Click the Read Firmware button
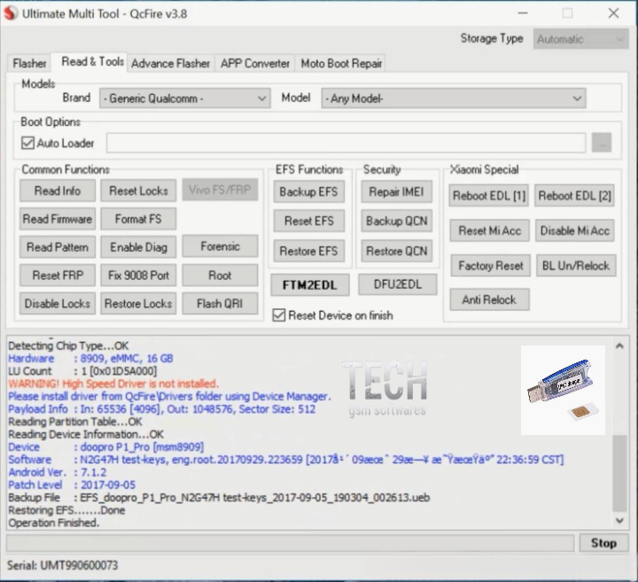Screen dimensions: 638x582 coord(58,219)
